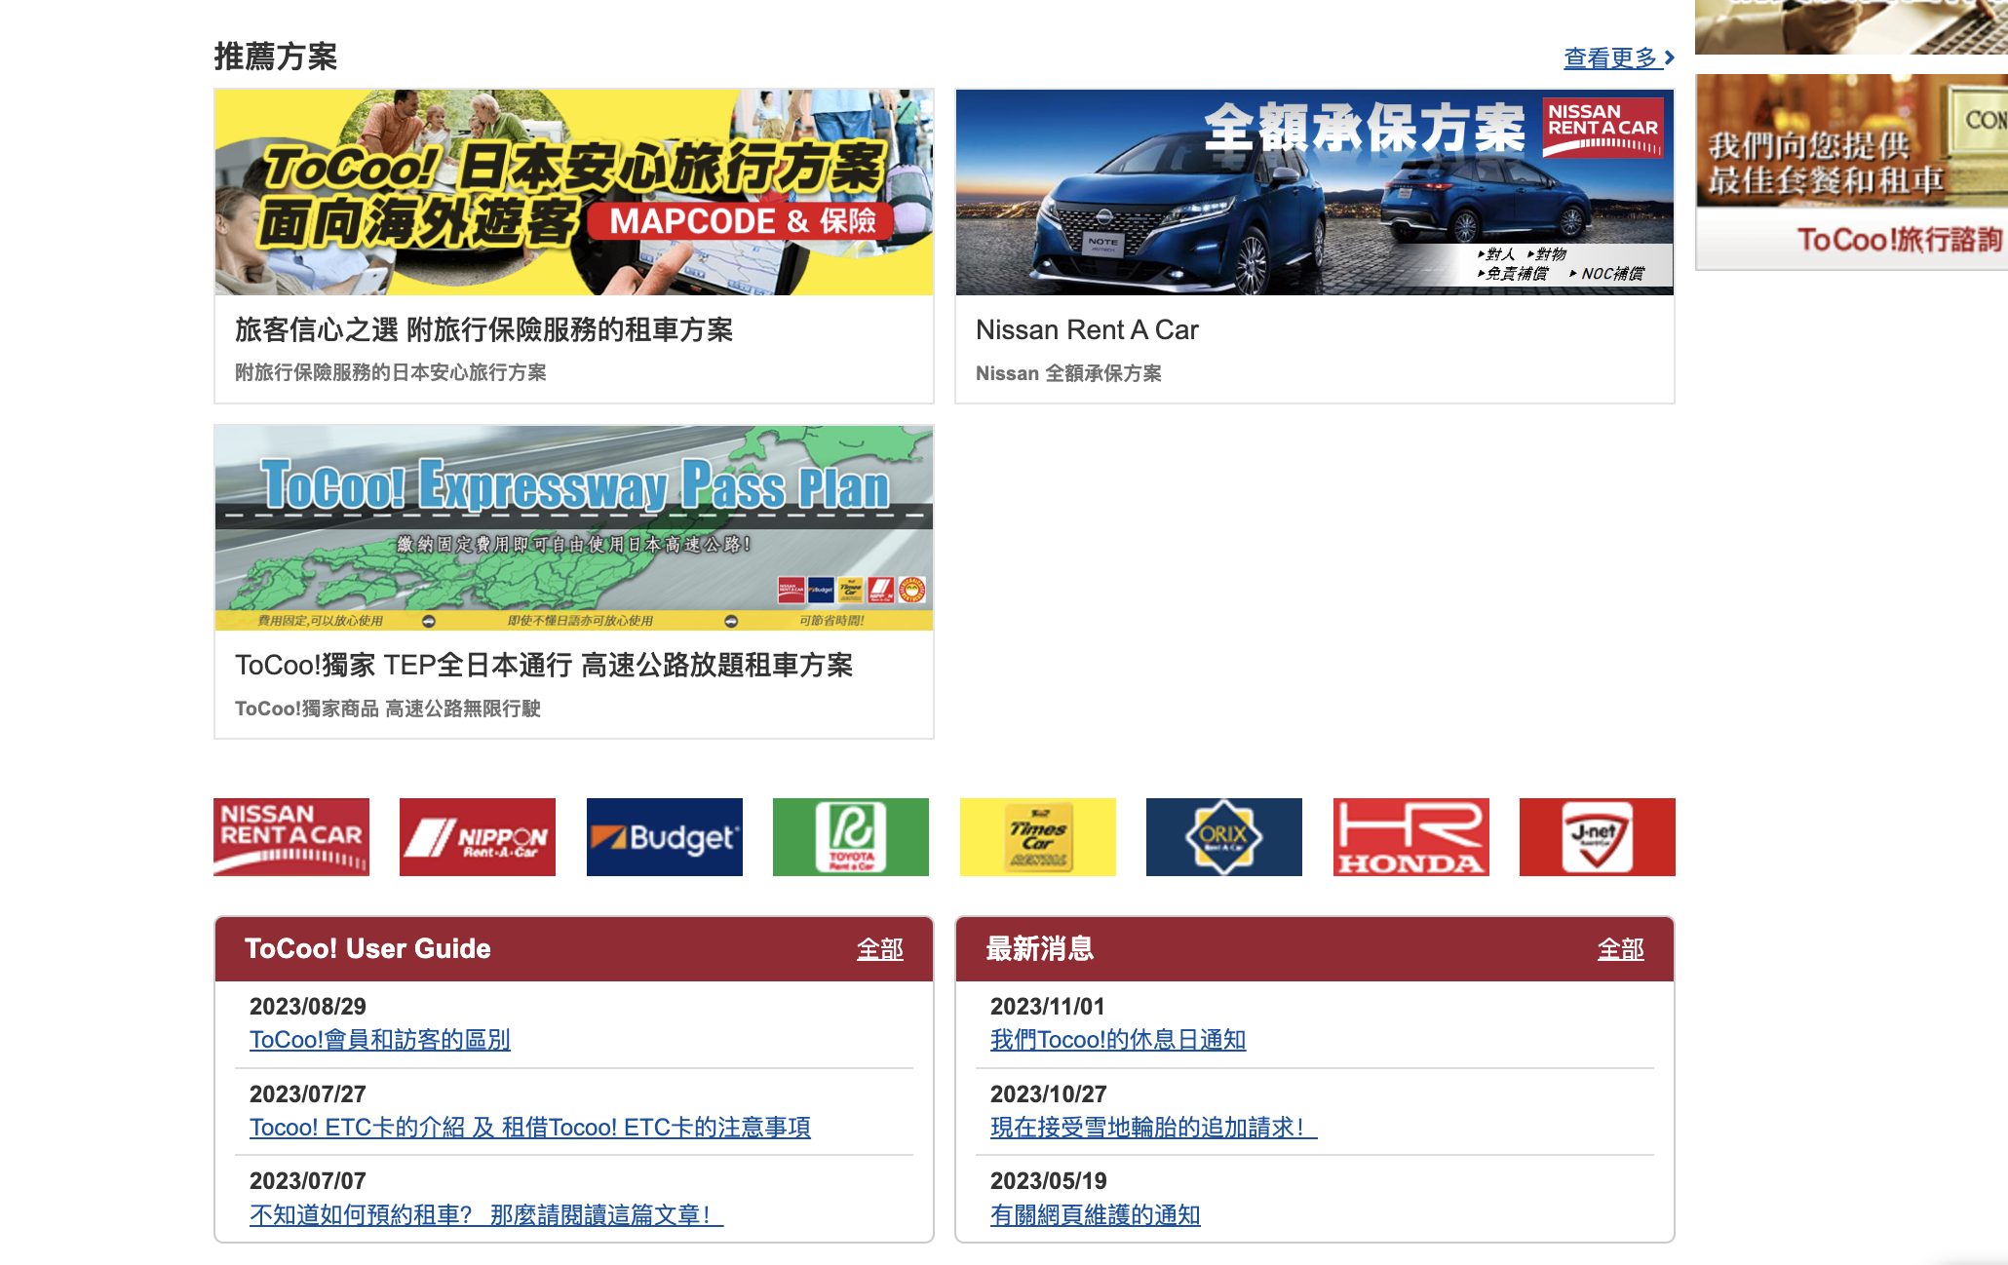Read the Tocoo! ETC卡的介紹 article
The image size is (2008, 1265).
[x=530, y=1128]
